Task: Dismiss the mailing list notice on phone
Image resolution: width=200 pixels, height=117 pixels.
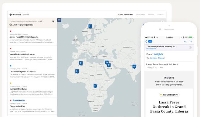Action: click(x=190, y=47)
